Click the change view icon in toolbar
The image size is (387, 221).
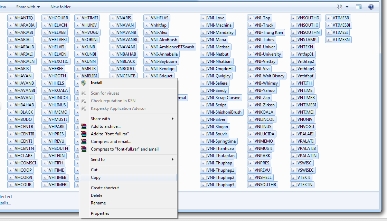(x=339, y=7)
